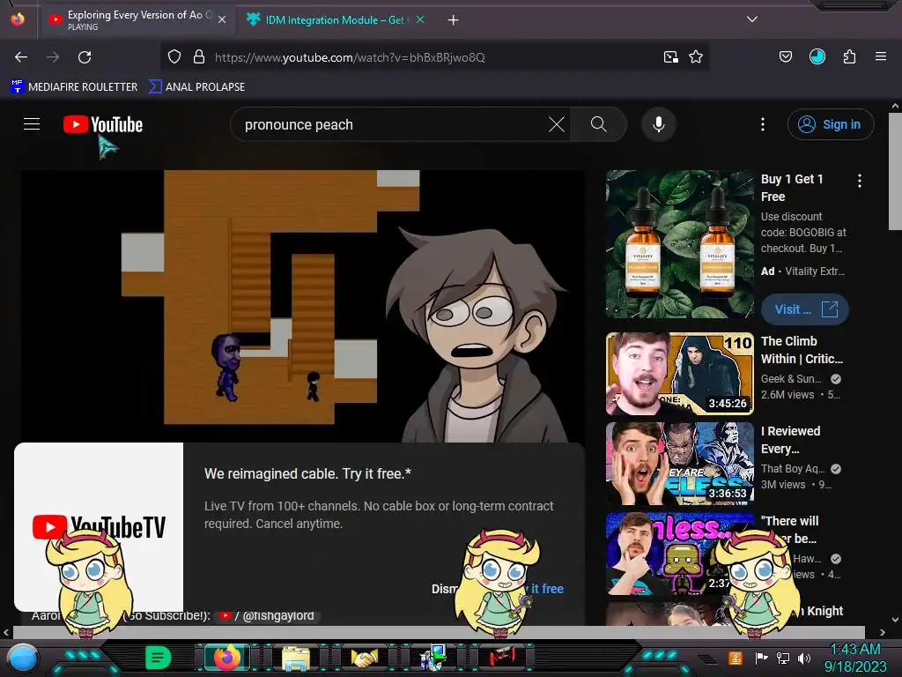Clear the search text with X
The width and height of the screenshot is (902, 677).
pyautogui.click(x=557, y=124)
